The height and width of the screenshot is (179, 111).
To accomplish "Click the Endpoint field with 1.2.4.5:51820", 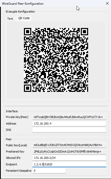I will pos(69,164).
